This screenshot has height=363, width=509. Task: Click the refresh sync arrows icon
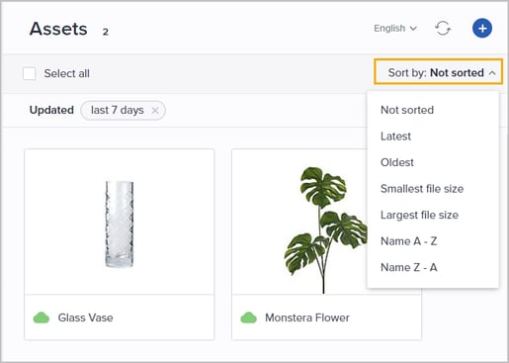coord(443,28)
